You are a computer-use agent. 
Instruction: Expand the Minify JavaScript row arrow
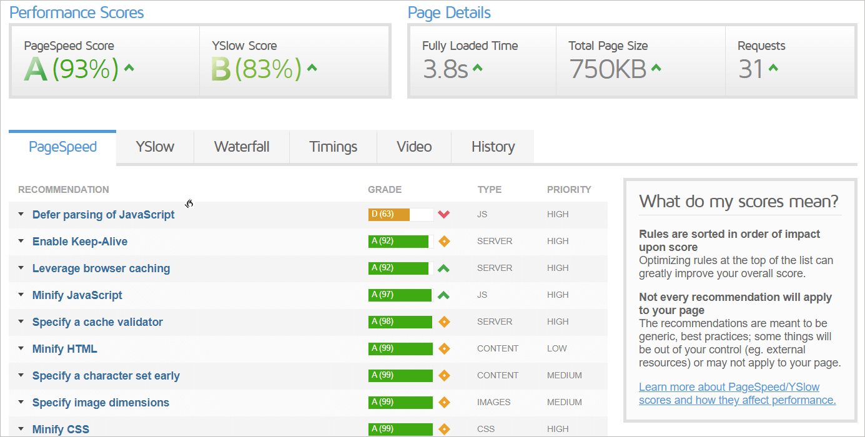(21, 295)
